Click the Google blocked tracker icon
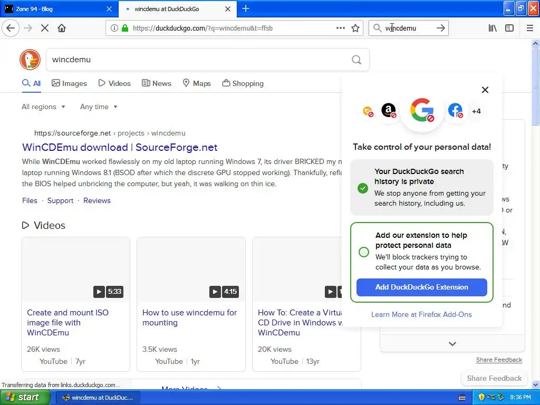This screenshot has width=540, height=405. 422,111
